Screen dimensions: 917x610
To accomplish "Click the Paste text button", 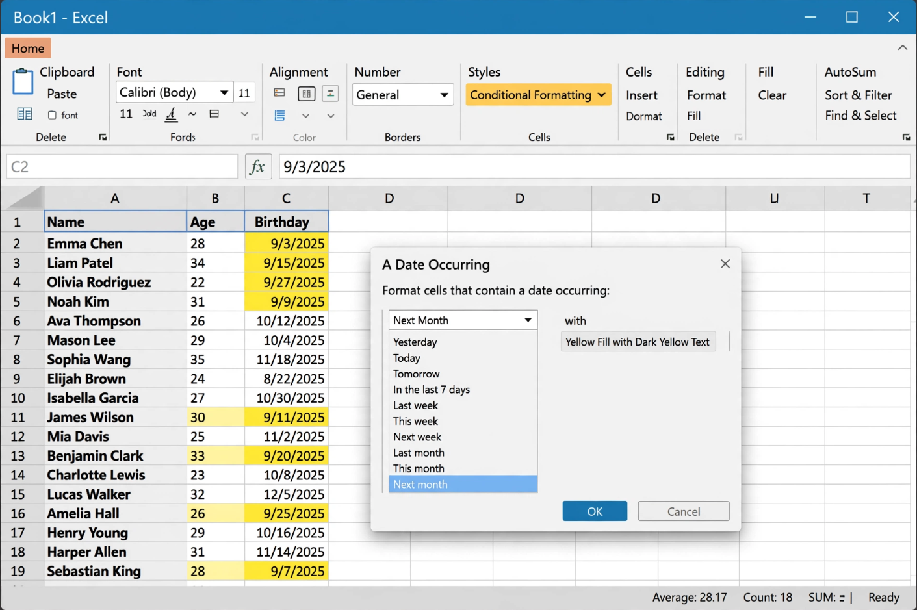I will [62, 94].
